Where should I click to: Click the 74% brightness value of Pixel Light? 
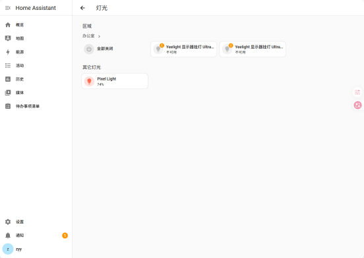[100, 84]
